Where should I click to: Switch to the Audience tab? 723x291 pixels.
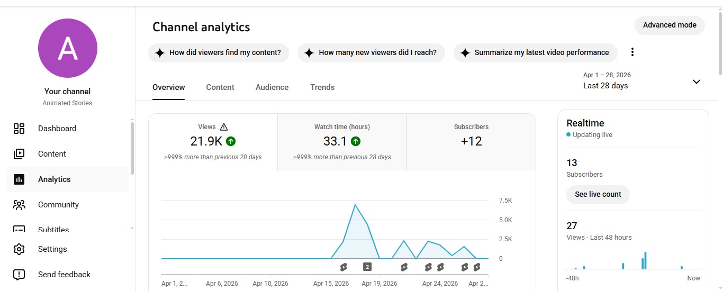[272, 87]
